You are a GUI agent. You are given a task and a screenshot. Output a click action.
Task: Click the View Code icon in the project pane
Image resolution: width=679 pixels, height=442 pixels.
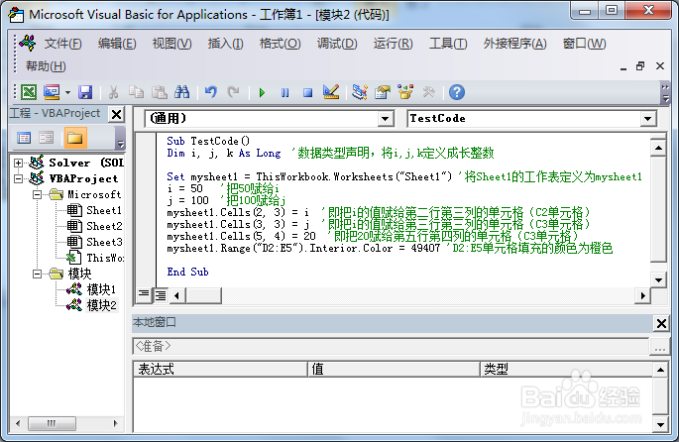[24, 138]
